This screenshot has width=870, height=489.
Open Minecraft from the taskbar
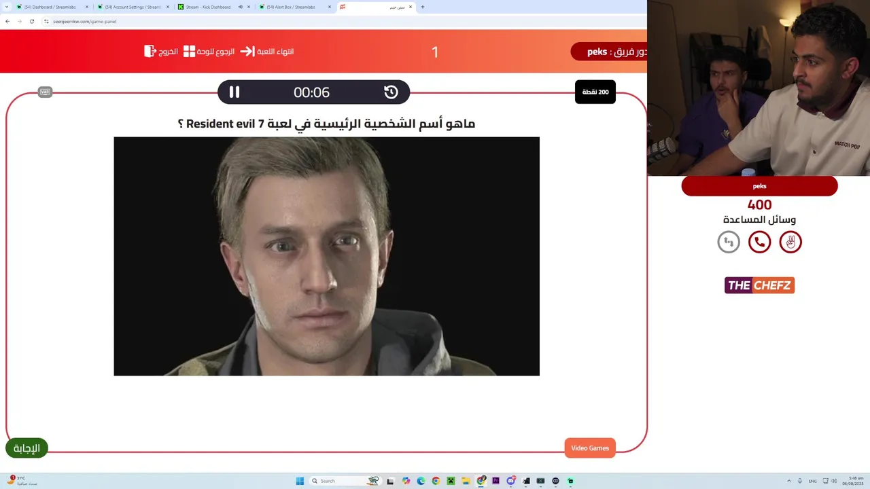click(451, 481)
